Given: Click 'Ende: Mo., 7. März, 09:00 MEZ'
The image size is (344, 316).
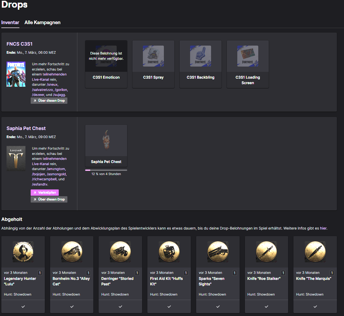Looking at the screenshot, I should pos(31,137).
